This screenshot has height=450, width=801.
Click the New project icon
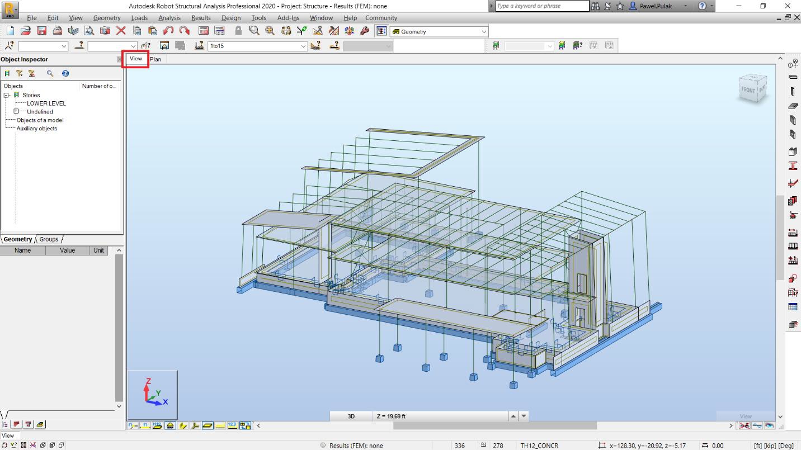pos(10,31)
